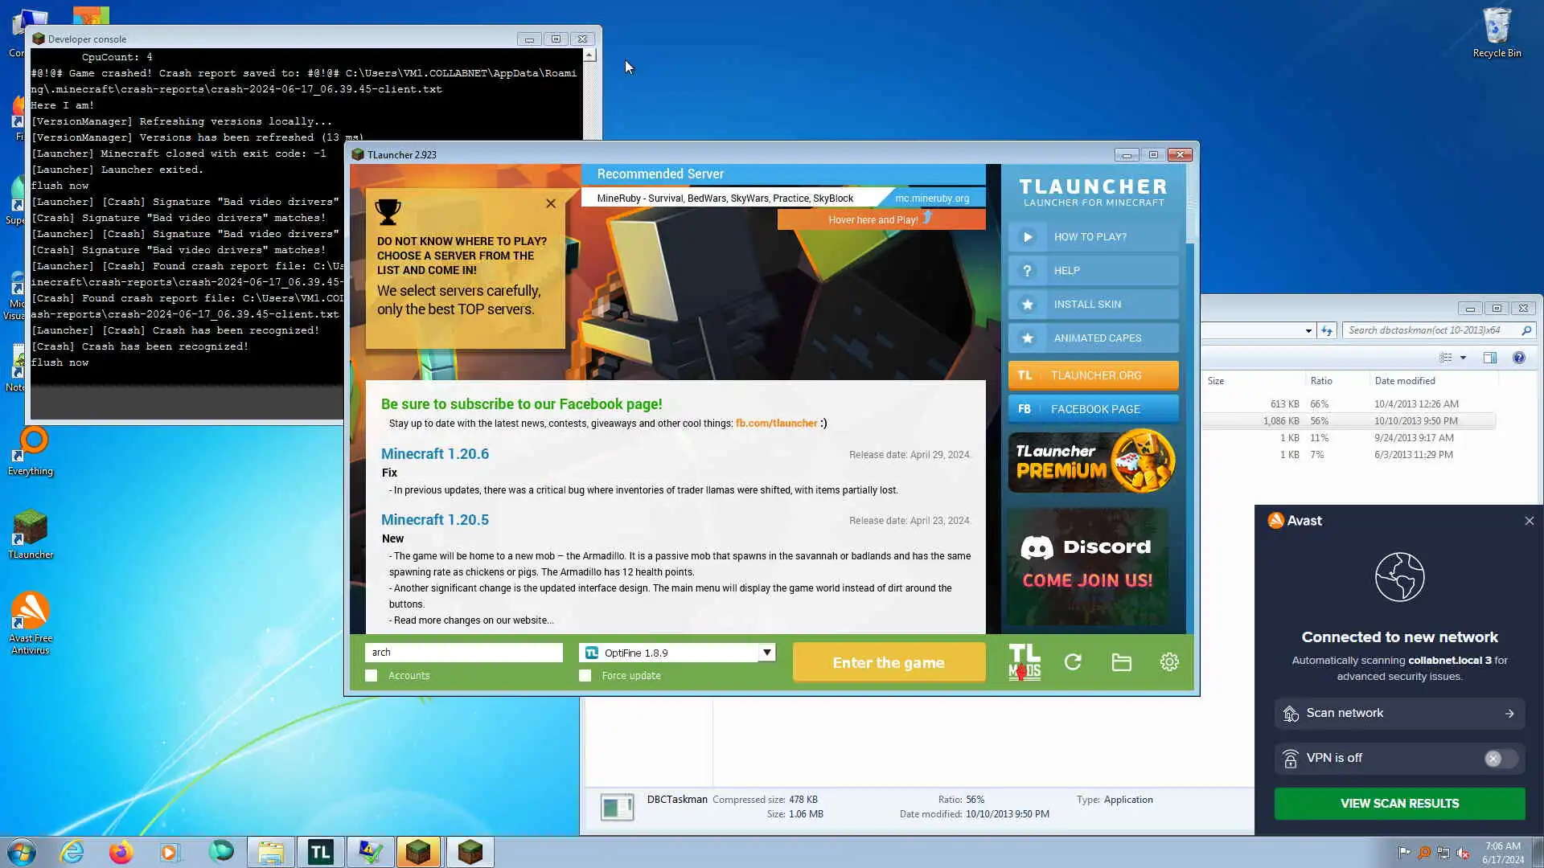Image resolution: width=1544 pixels, height=868 pixels.
Task: Follow the fb.com/tlauncher link
Action: click(x=776, y=424)
